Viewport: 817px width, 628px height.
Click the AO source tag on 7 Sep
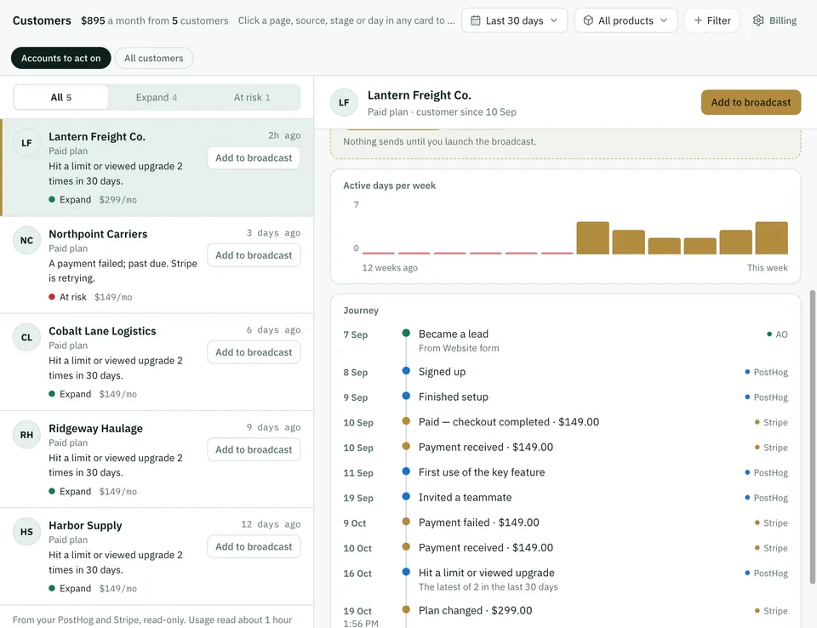[x=777, y=334]
